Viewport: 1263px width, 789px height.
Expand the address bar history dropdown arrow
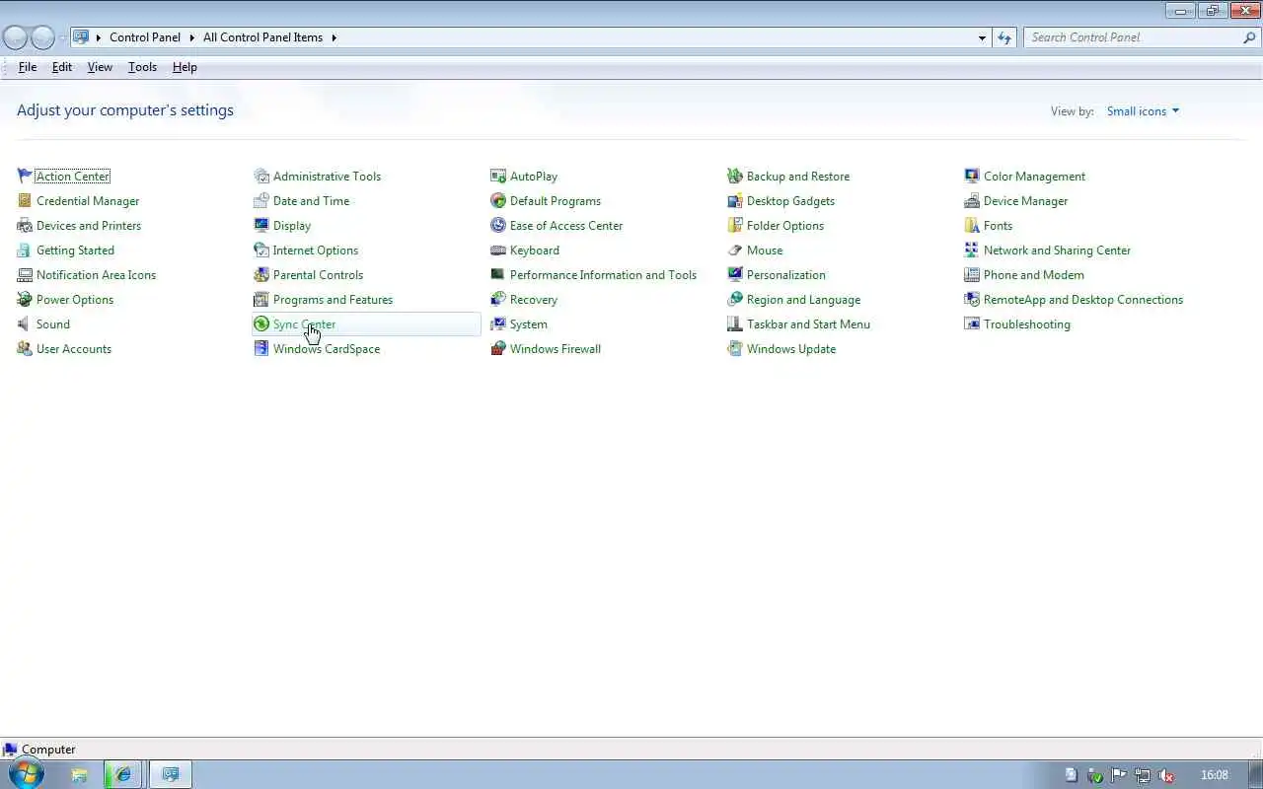(982, 37)
